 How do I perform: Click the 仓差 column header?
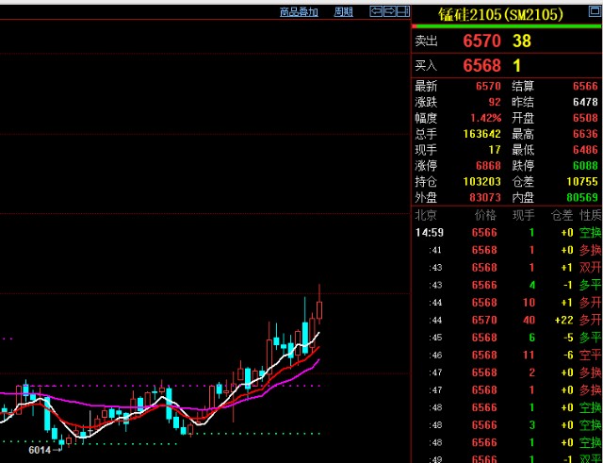pos(562,215)
